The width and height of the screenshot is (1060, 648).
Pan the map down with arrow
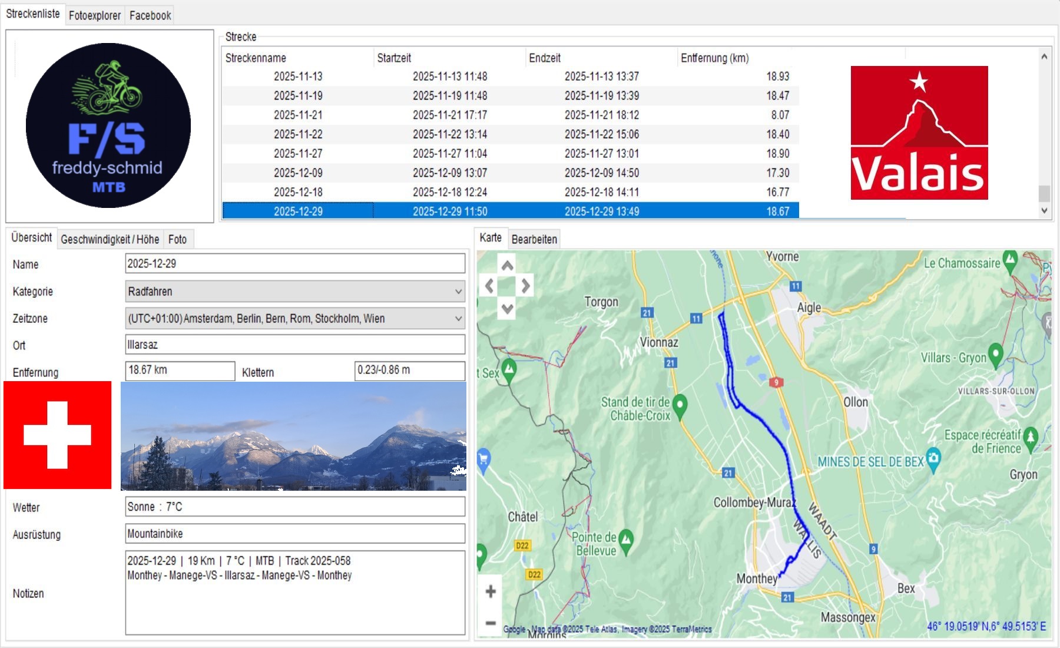(x=507, y=308)
